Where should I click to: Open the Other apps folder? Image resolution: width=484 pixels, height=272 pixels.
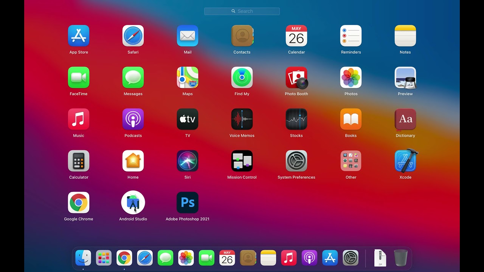[x=351, y=161]
